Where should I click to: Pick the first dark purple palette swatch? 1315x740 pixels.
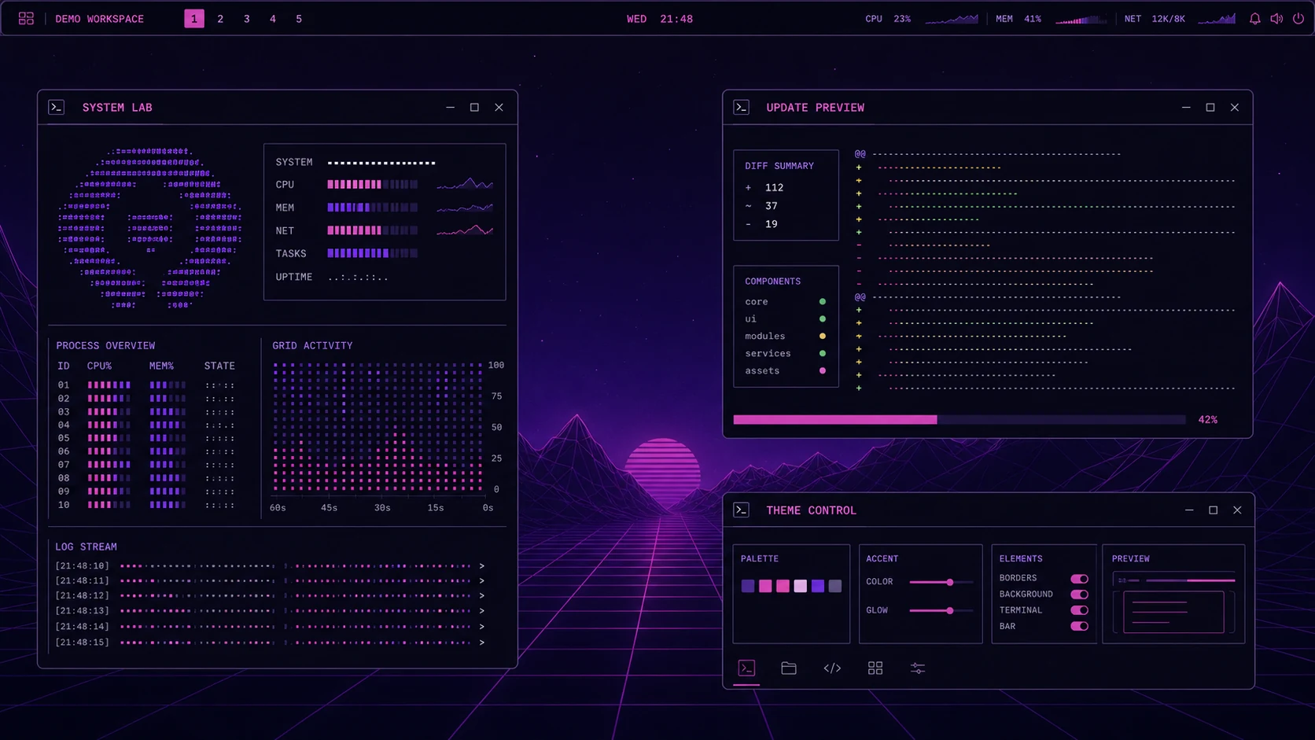point(748,586)
